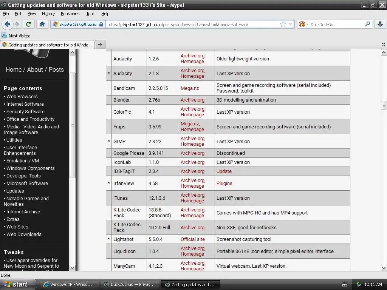The width and height of the screenshot is (387, 290).
Task: Open Official site link for Lightshot
Action: [x=192, y=239]
